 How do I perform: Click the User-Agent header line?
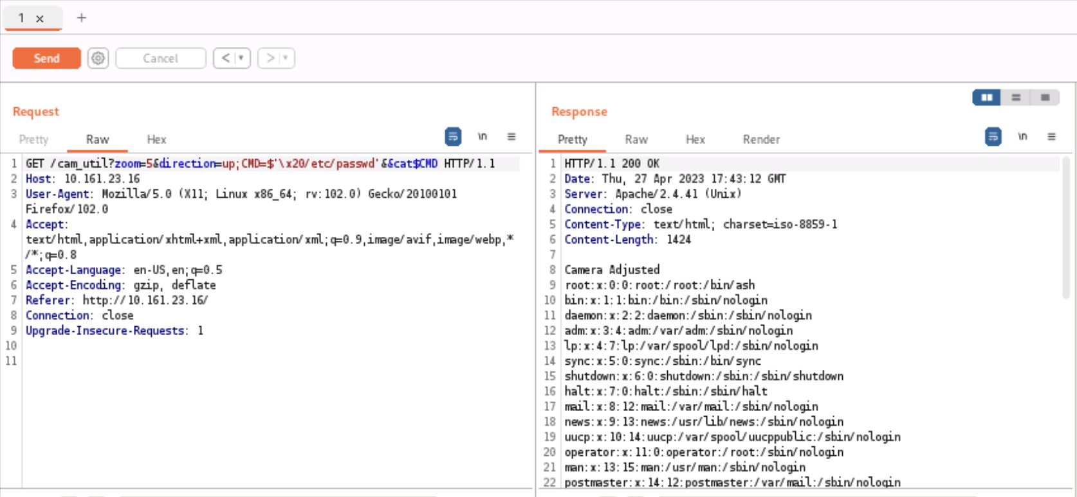click(x=241, y=202)
